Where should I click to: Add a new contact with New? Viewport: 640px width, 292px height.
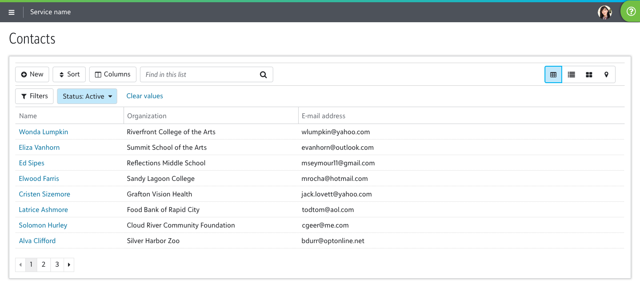[32, 74]
